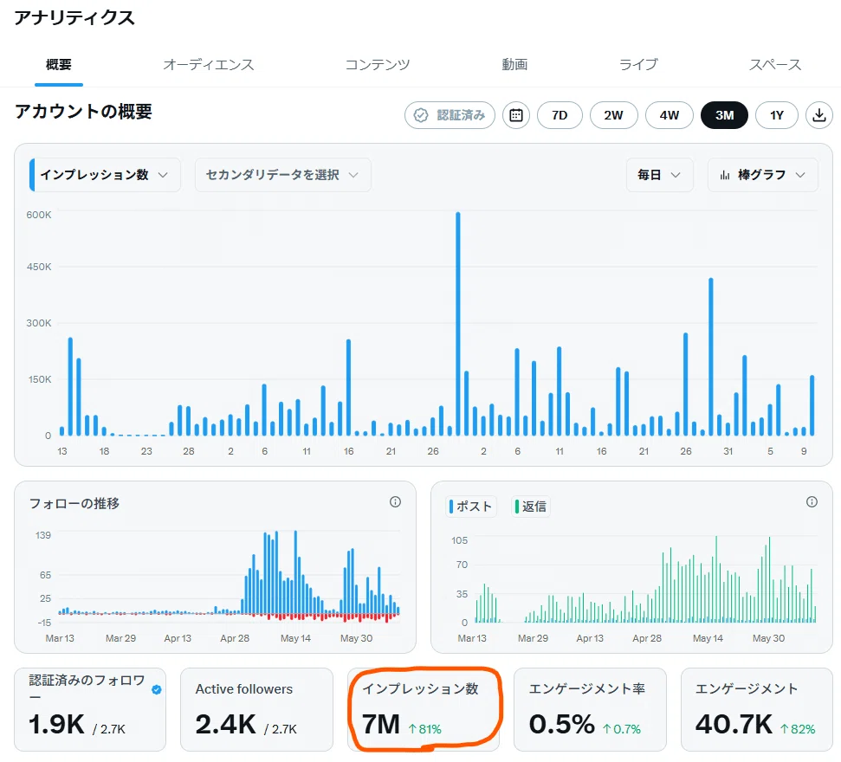This screenshot has height=762, width=841.
Task: Click the tallest impressions bar in chart
Action: coord(458,323)
